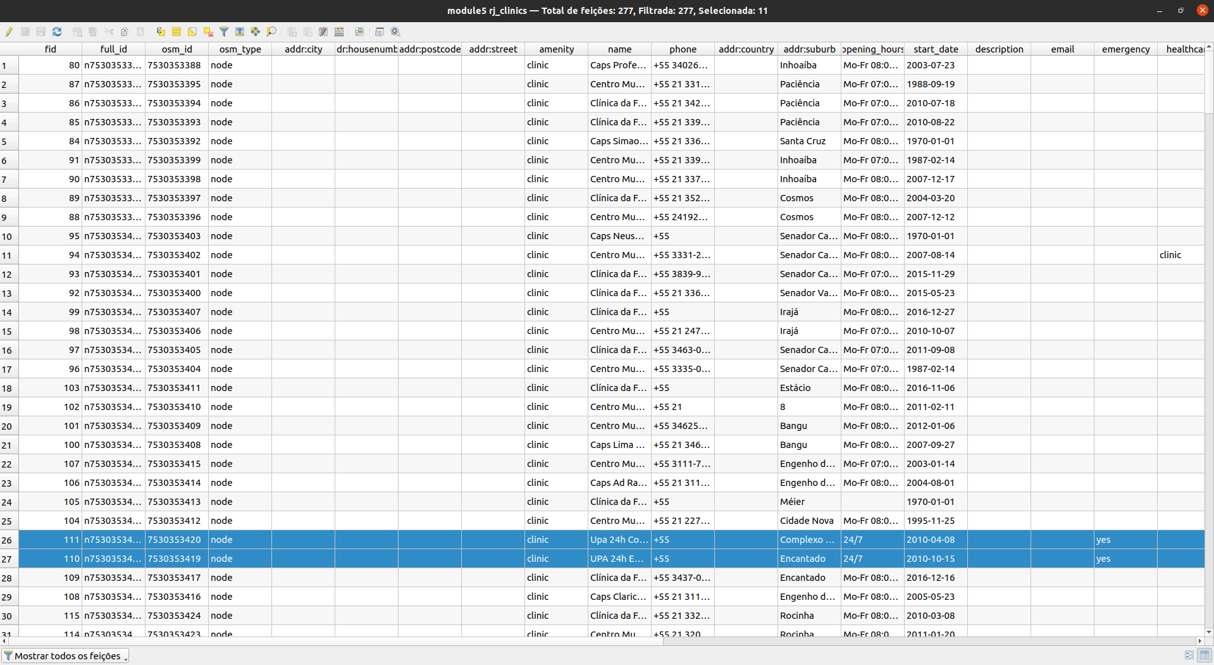Select row 11 via its row header
Image resolution: width=1214 pixels, height=665 pixels.
(x=9, y=255)
